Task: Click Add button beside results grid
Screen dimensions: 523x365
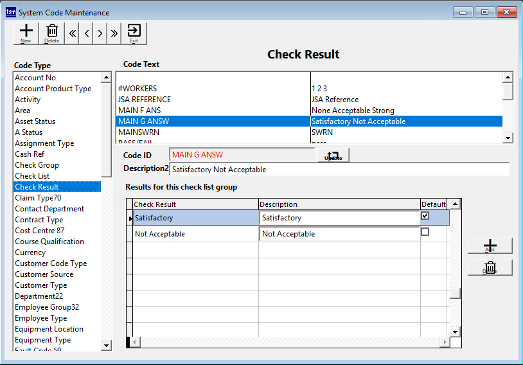Action: coord(490,246)
